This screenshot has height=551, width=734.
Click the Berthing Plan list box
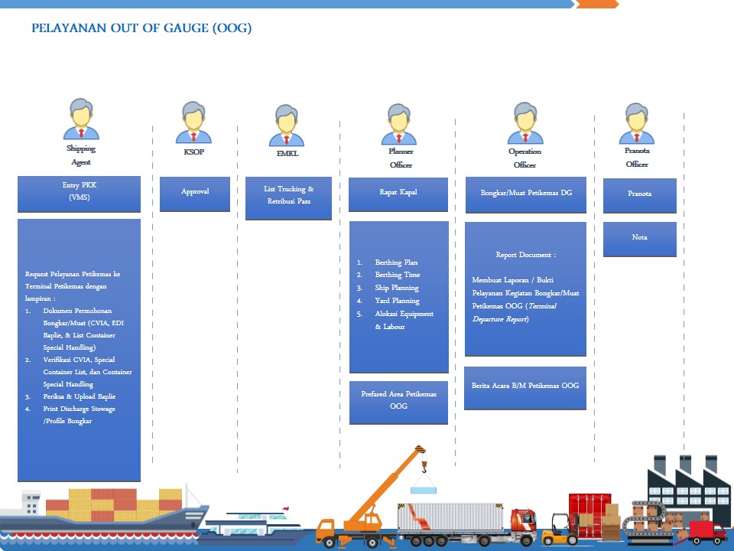(x=398, y=297)
